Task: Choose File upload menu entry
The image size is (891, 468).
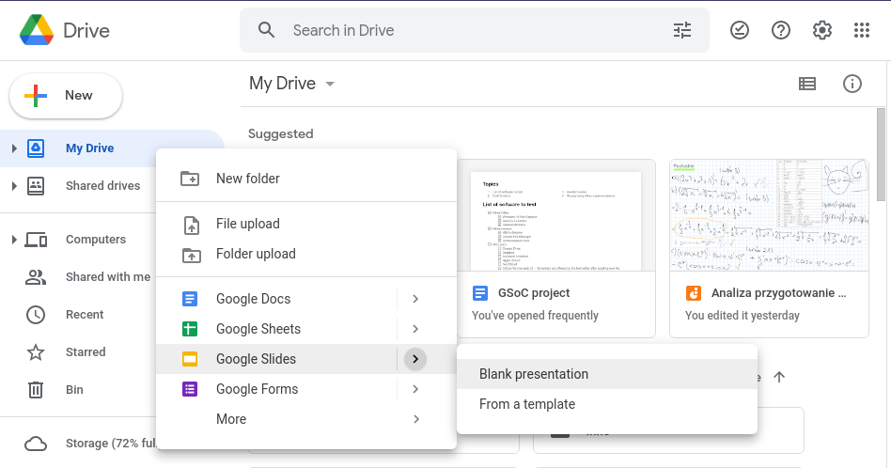Action: coord(306,224)
